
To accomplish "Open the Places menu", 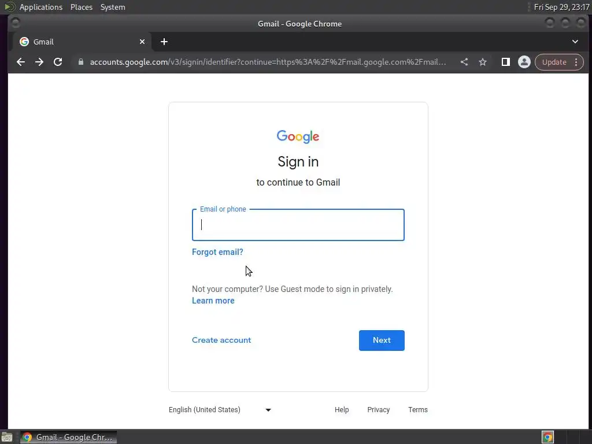I will (x=82, y=7).
